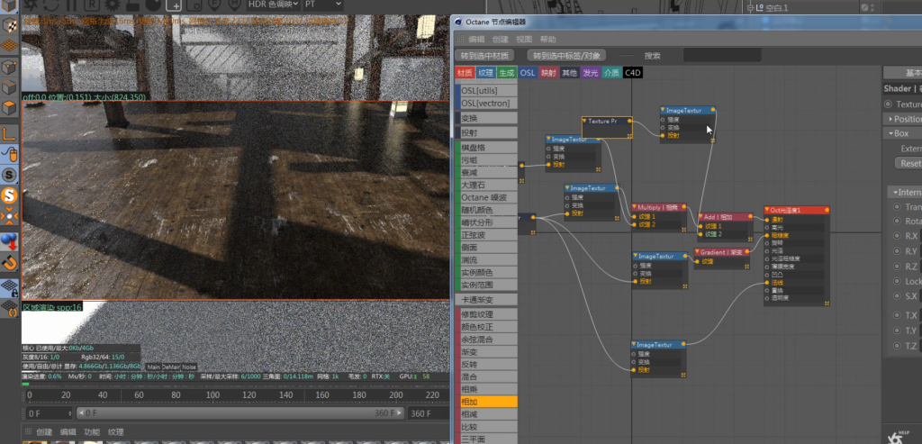
Task: Open the 视图 menu in Octane node editor
Action: click(x=524, y=40)
